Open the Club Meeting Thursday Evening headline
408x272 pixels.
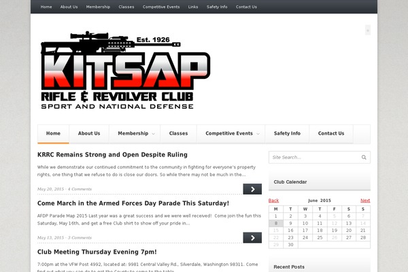coord(97,252)
